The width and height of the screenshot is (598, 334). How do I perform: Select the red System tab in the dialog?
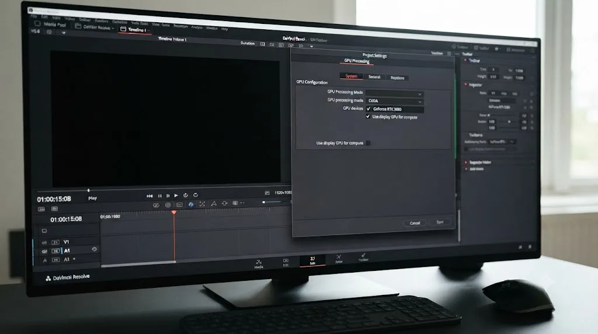(351, 76)
